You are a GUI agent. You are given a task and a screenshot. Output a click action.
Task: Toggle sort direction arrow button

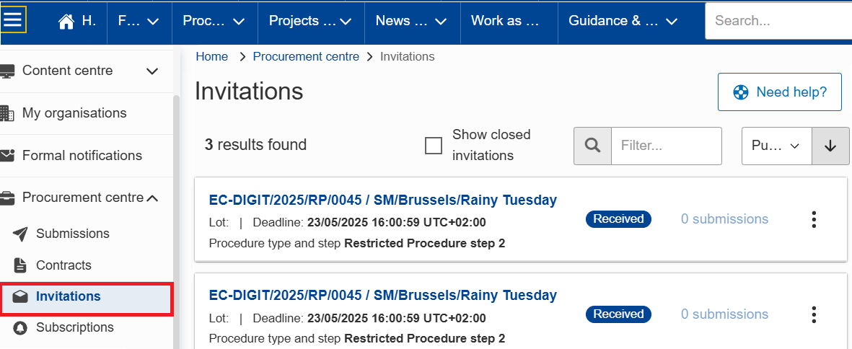(830, 146)
